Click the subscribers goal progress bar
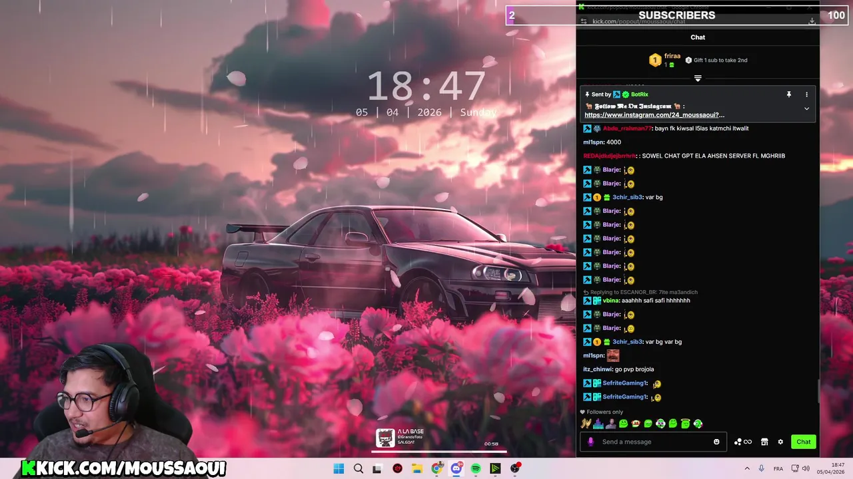The width and height of the screenshot is (853, 479). (x=677, y=15)
